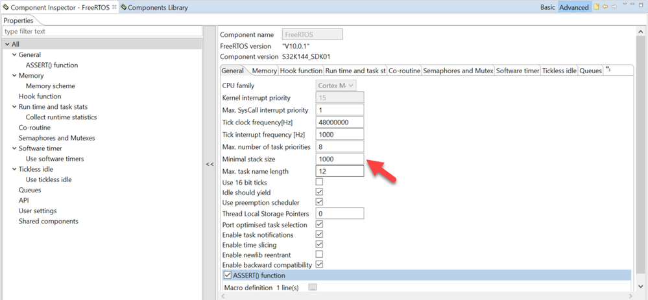Image resolution: width=648 pixels, height=300 pixels.
Task: Toggle Use preemption scheduler checkbox
Action: 319,202
